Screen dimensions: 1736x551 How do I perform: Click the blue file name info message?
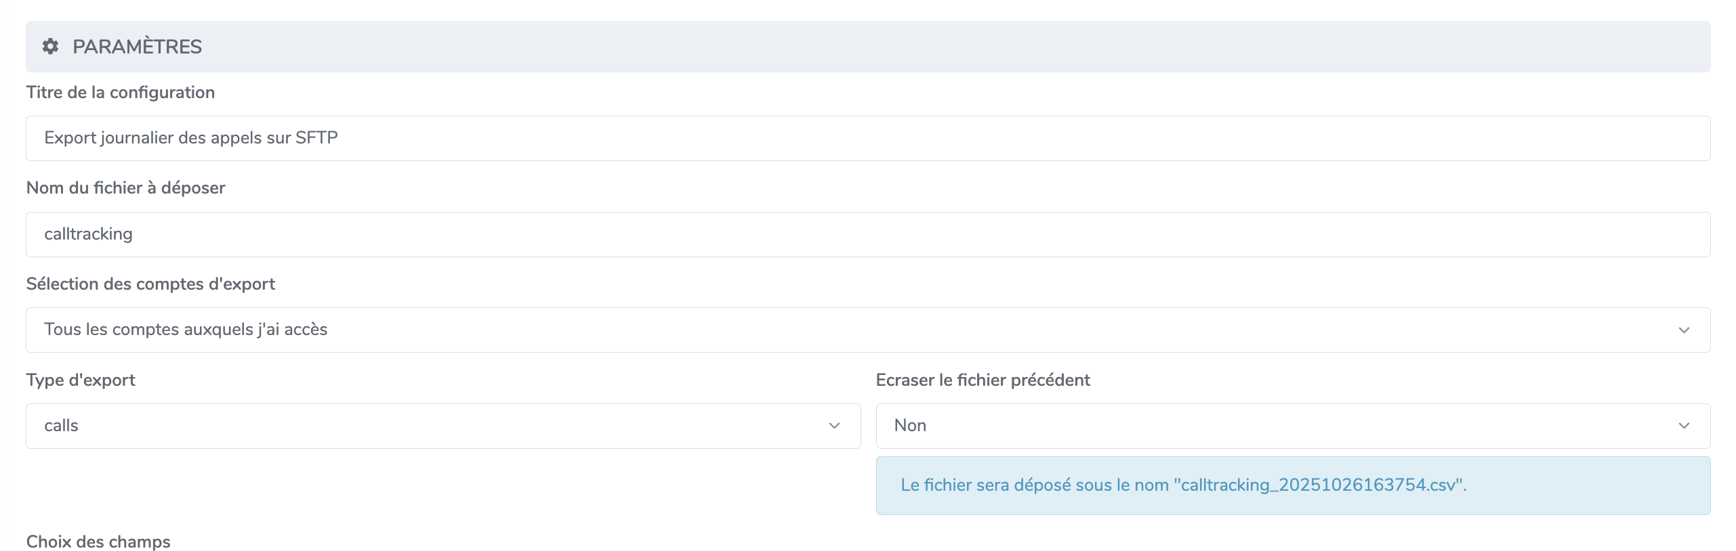tap(1183, 485)
